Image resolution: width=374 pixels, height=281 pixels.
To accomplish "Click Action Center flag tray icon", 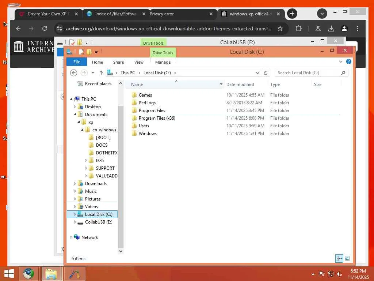I will pos(322,274).
